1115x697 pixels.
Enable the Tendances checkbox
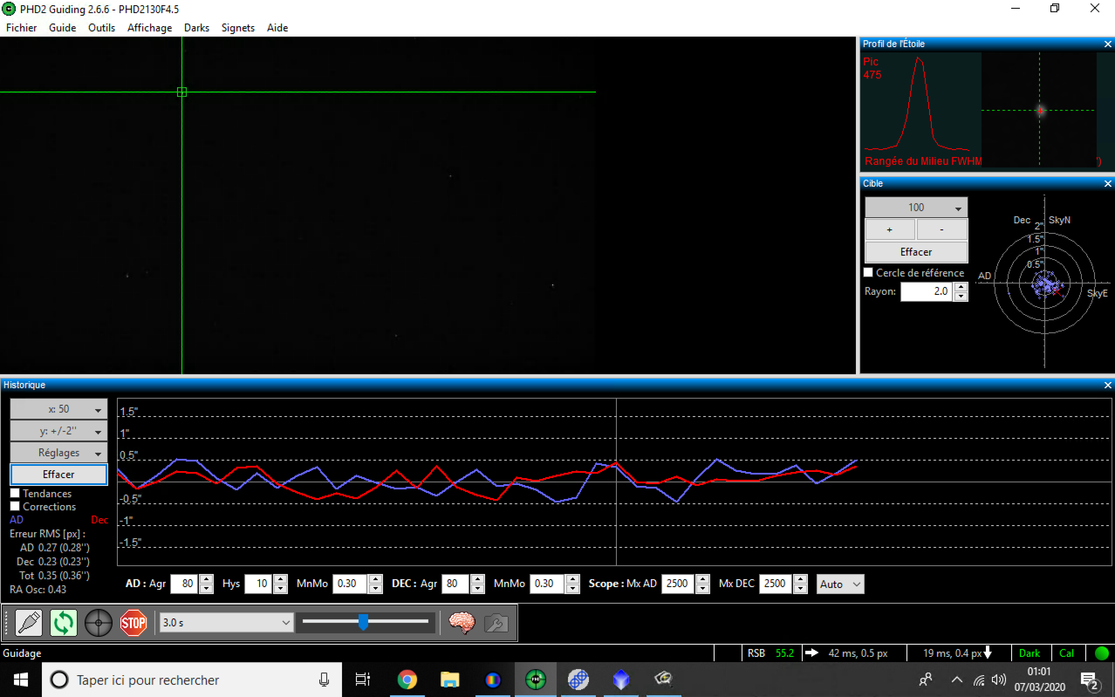tap(15, 493)
